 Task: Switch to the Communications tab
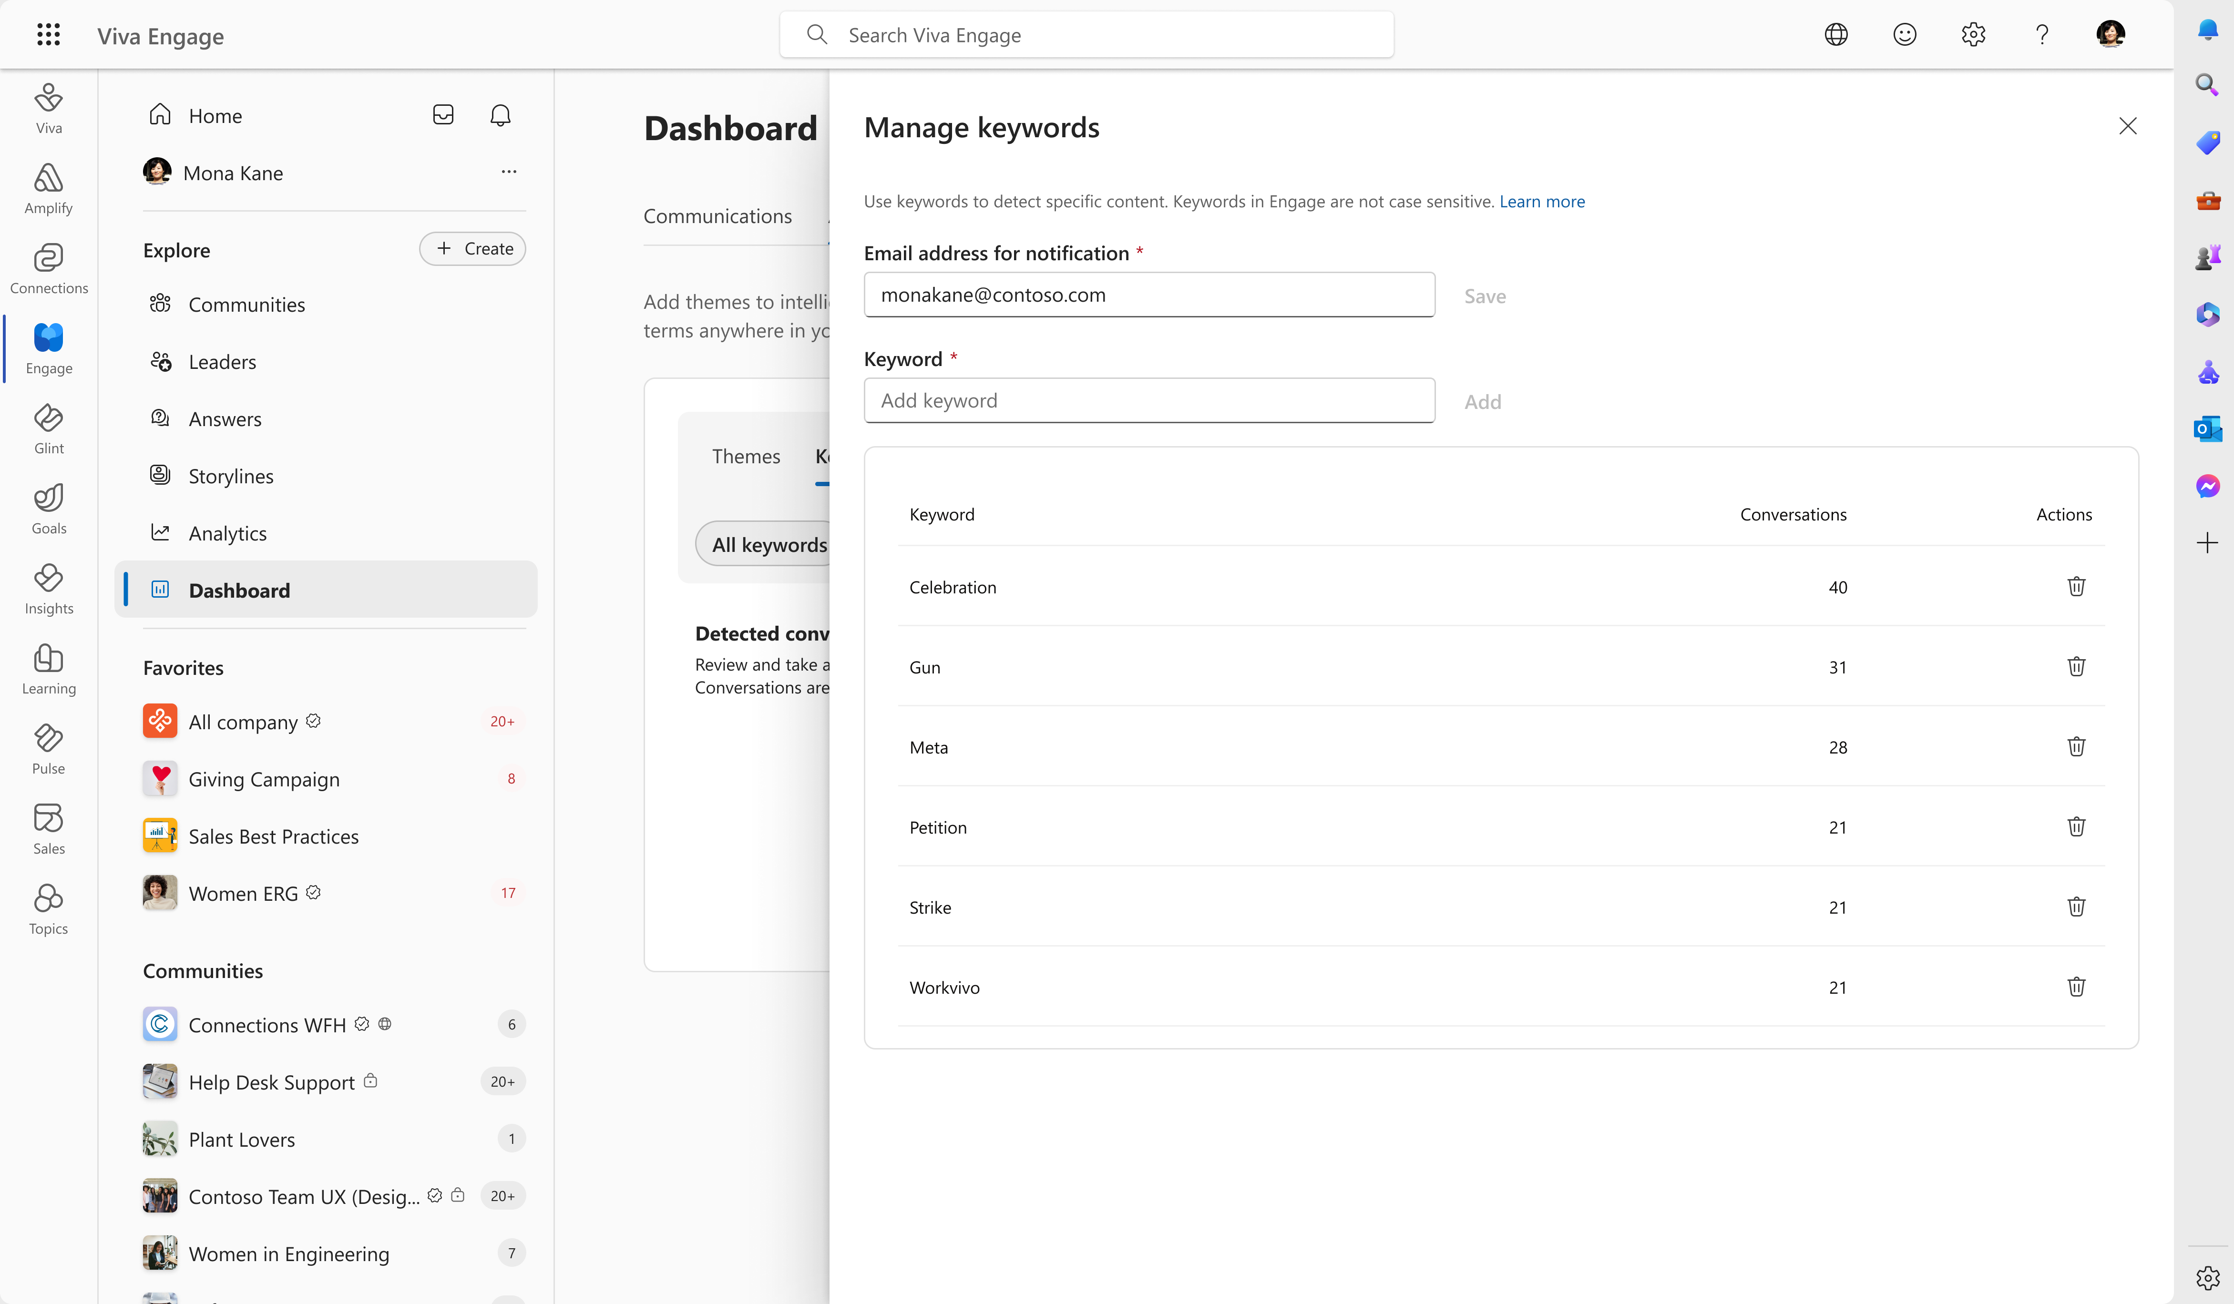[717, 216]
